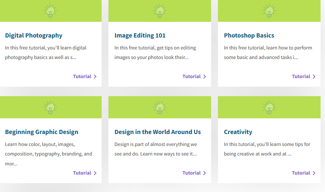
Task: Click the lightbulb icon above Beginning Graphic Design
Action: pyautogui.click(x=50, y=107)
